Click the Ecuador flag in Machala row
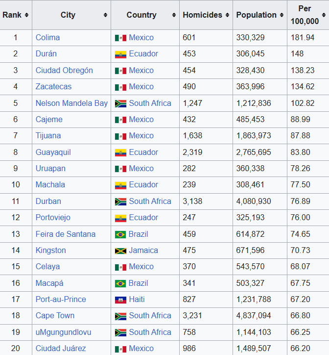This screenshot has width=329, height=355. tap(120, 185)
